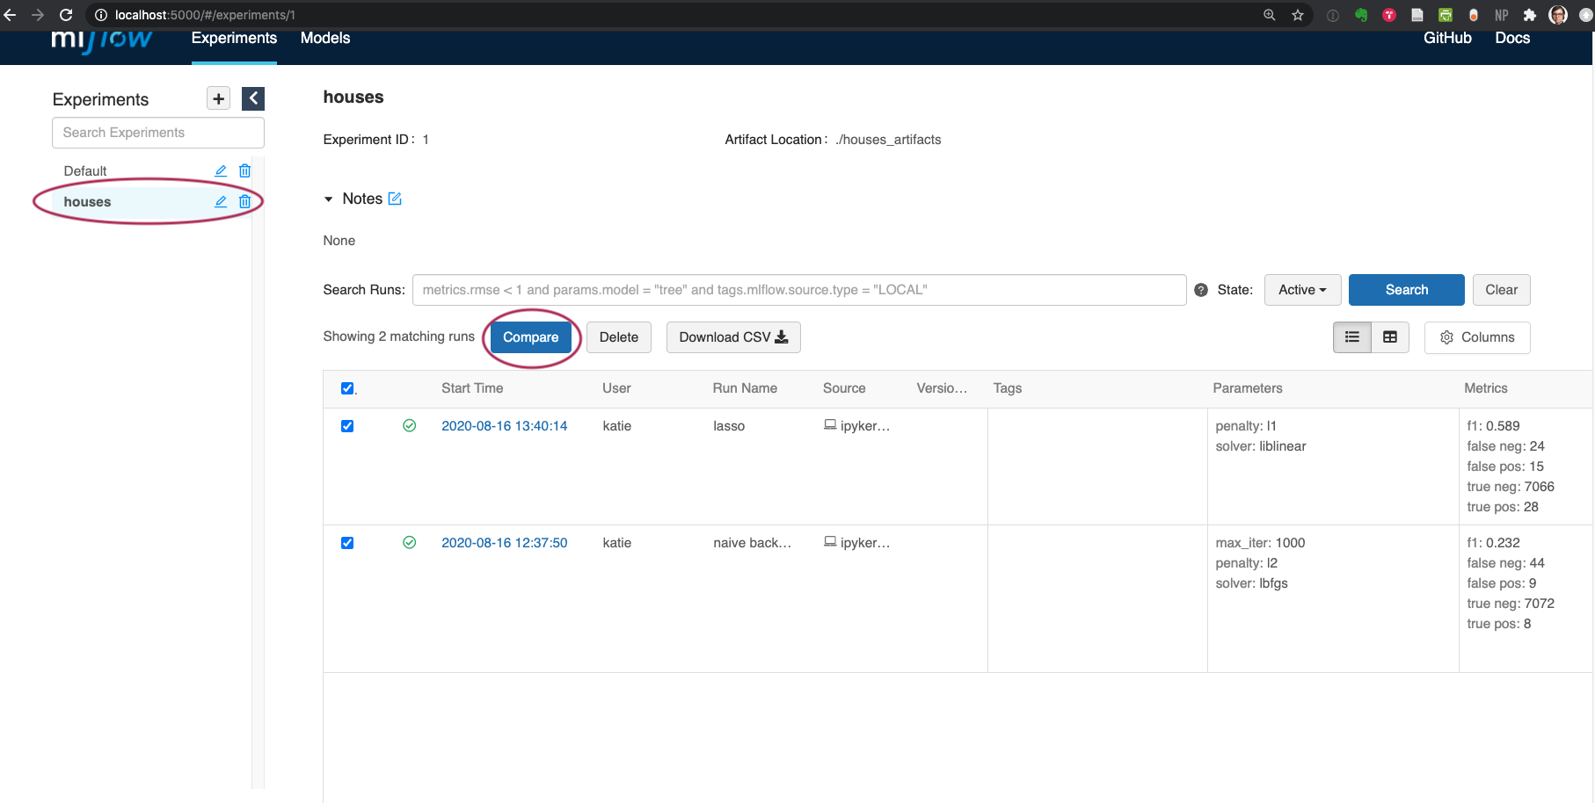Open the browser profile avatar
The image size is (1595, 803).
click(1558, 15)
